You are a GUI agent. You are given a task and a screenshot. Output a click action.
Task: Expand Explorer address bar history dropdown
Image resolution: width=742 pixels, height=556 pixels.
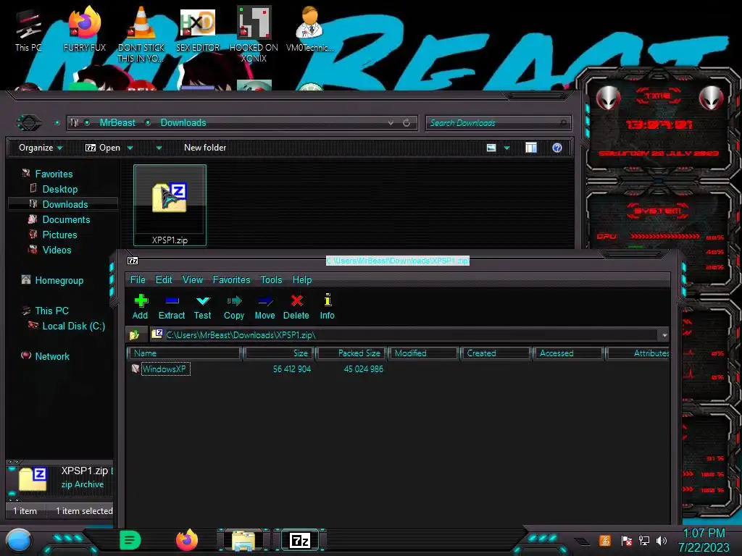point(391,123)
